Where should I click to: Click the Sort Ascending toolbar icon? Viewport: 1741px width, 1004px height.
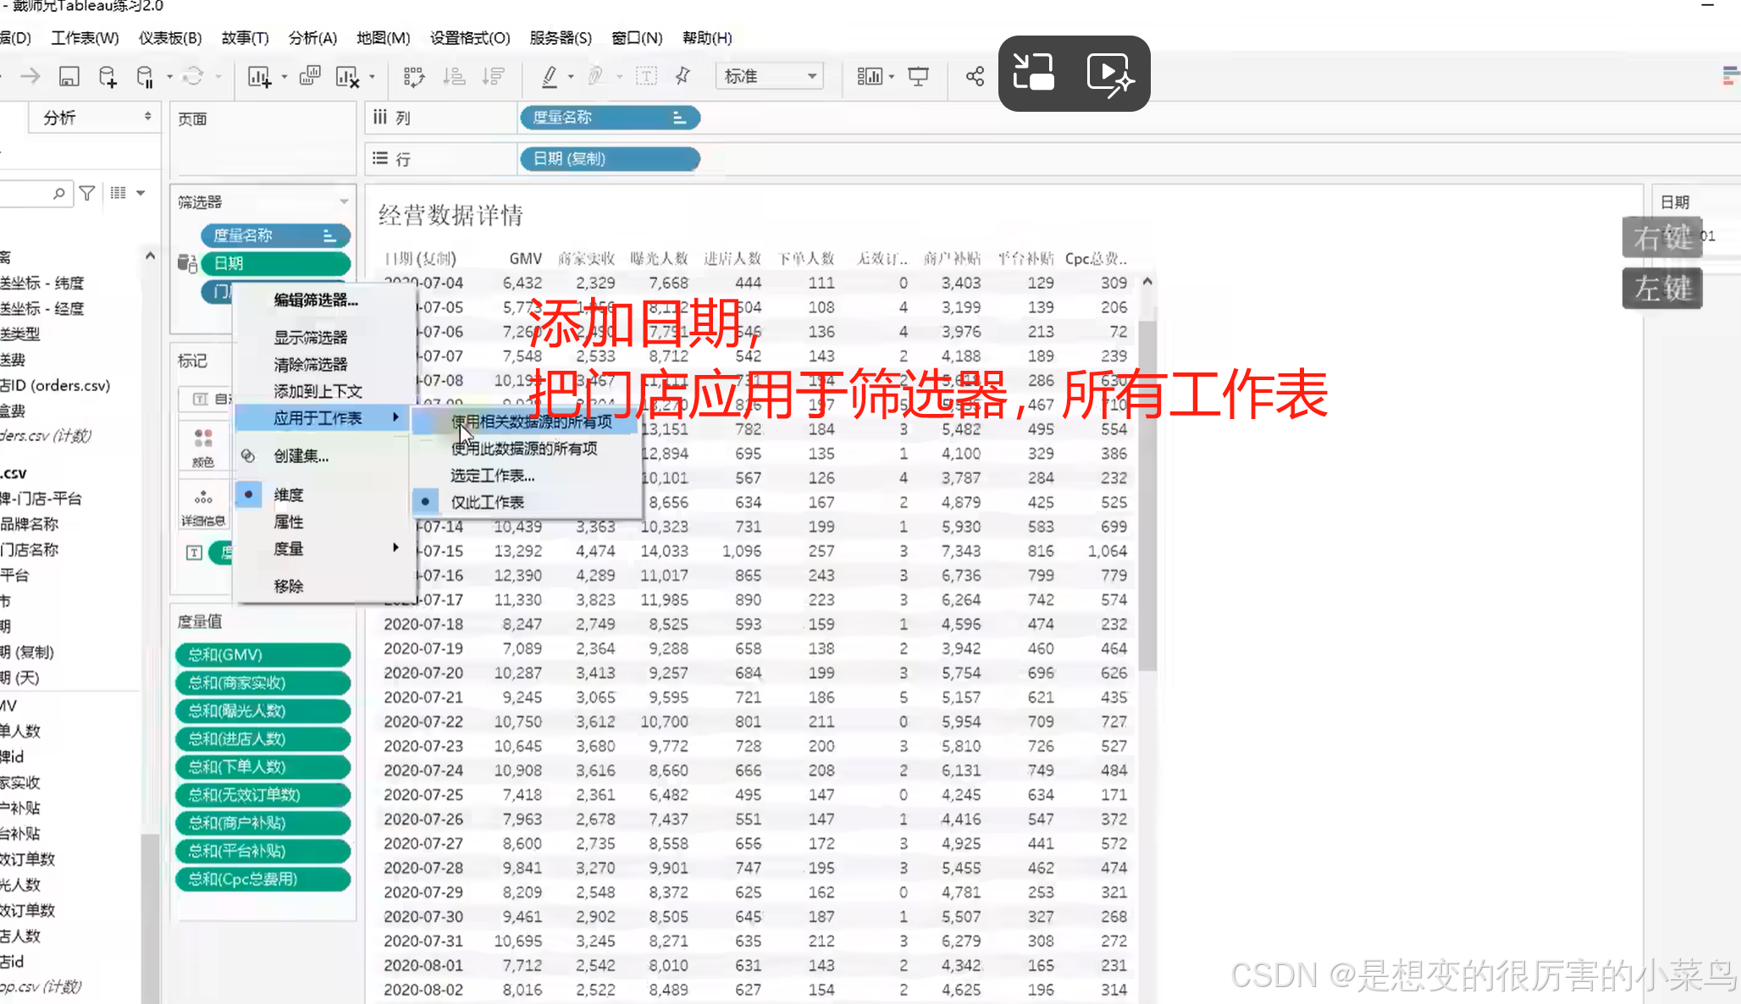455,77
